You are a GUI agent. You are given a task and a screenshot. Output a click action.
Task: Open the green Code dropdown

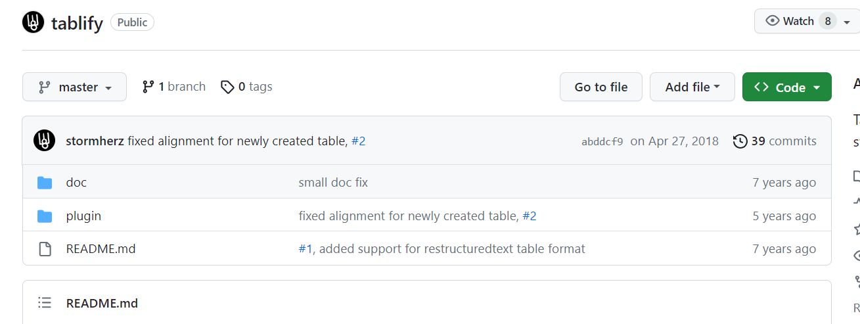(x=786, y=87)
